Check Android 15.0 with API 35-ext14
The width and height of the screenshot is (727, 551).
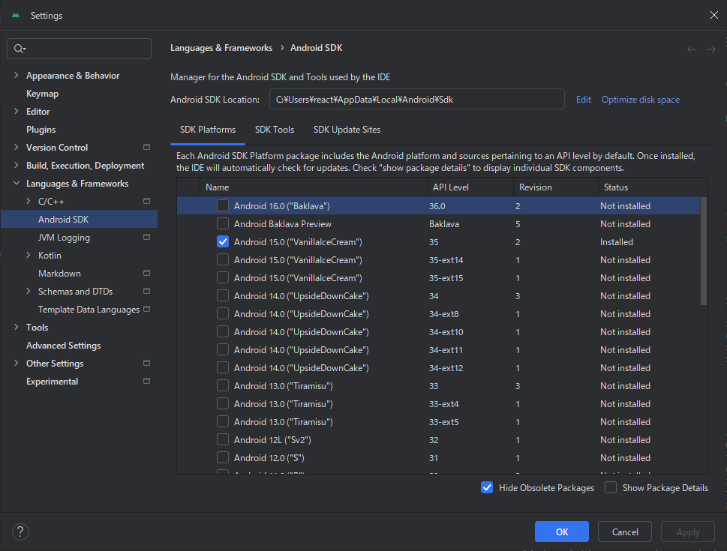[x=223, y=260]
